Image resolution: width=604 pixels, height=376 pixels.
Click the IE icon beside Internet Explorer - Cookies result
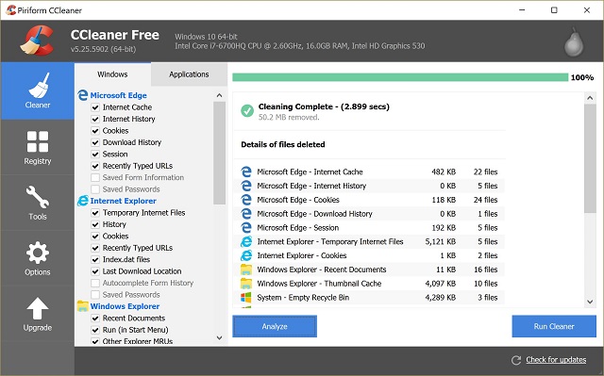tap(246, 255)
